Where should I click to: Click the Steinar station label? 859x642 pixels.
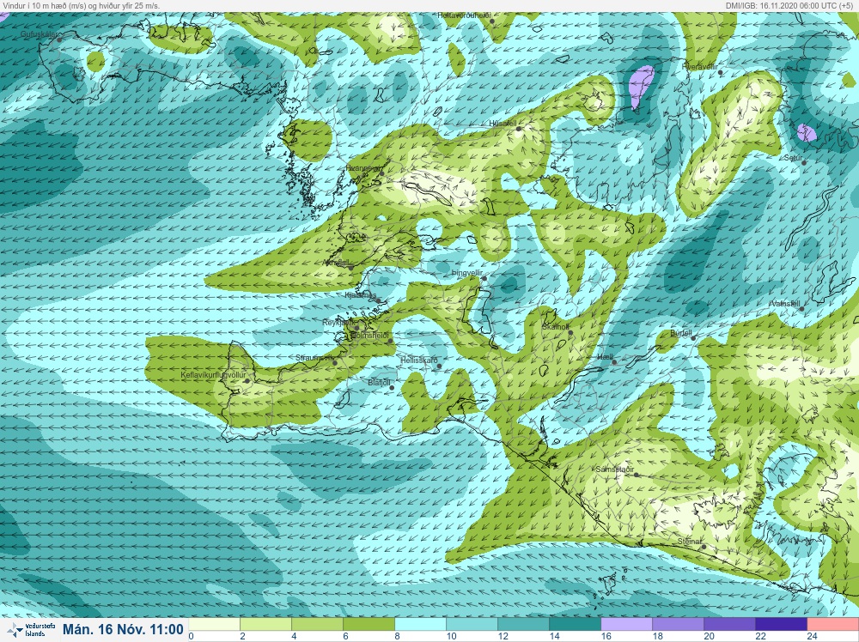click(689, 542)
